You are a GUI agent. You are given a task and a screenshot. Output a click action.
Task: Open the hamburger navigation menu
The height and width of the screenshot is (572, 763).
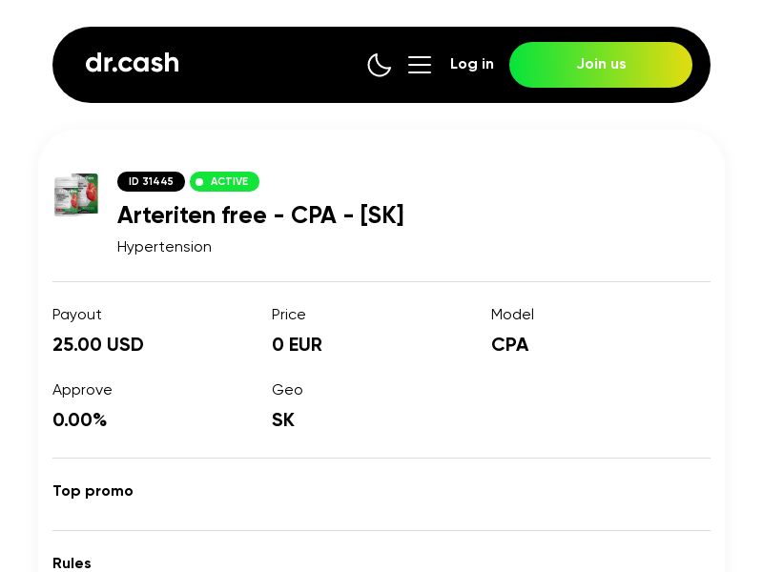click(420, 65)
